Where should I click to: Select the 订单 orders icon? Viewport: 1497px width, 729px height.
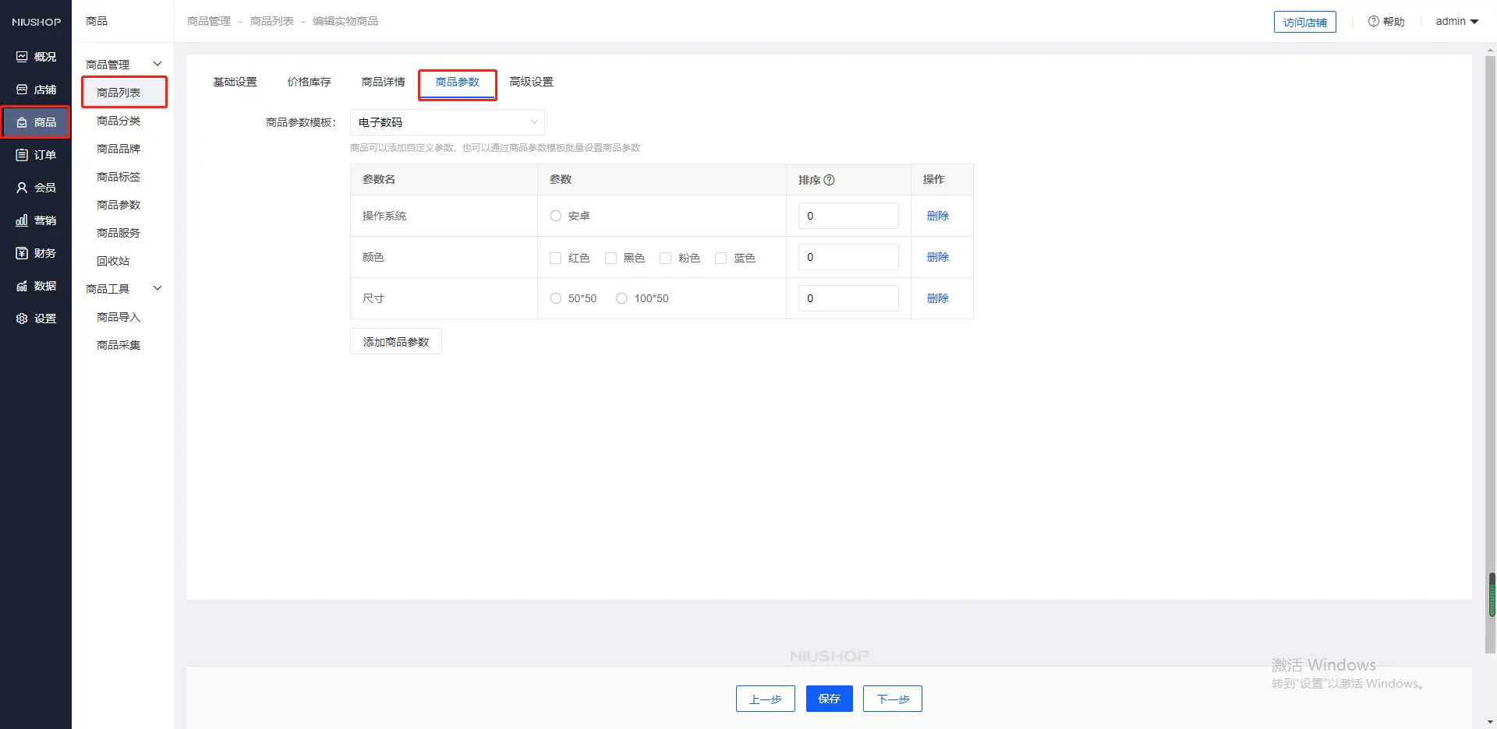click(x=22, y=155)
